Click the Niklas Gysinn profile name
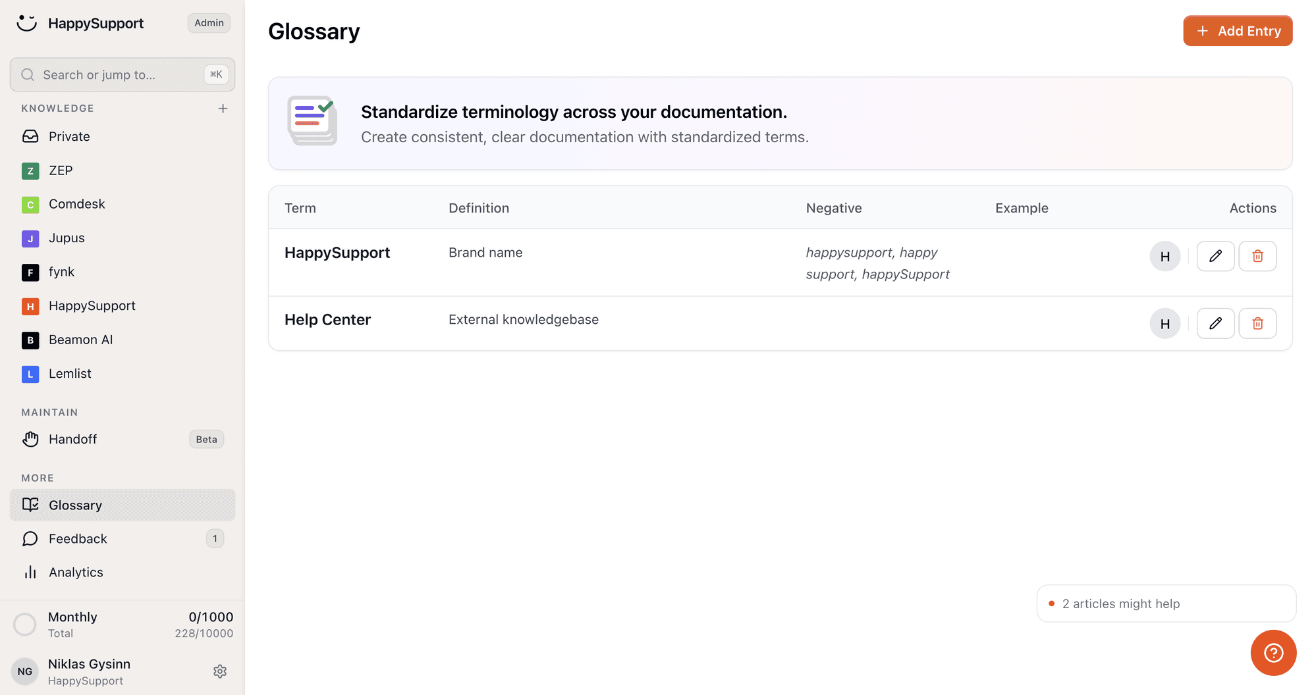The image size is (1316, 695). [89, 664]
